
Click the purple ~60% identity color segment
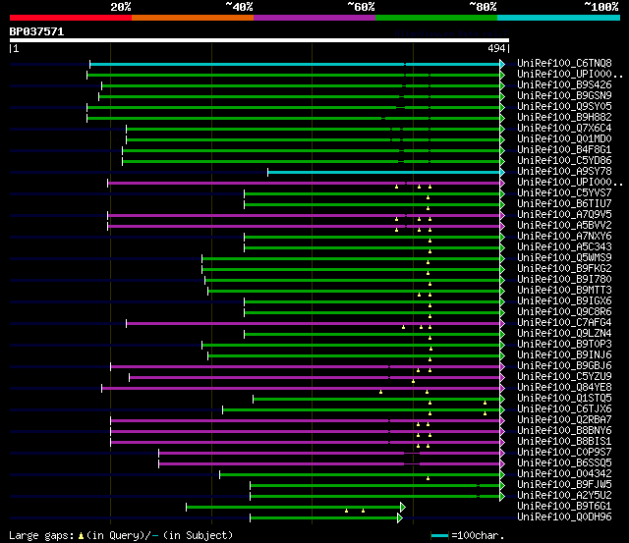point(314,18)
